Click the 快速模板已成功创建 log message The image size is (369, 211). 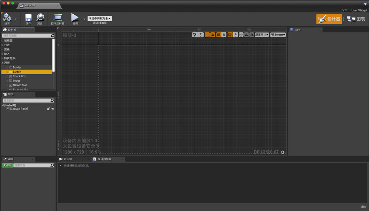click(x=77, y=166)
